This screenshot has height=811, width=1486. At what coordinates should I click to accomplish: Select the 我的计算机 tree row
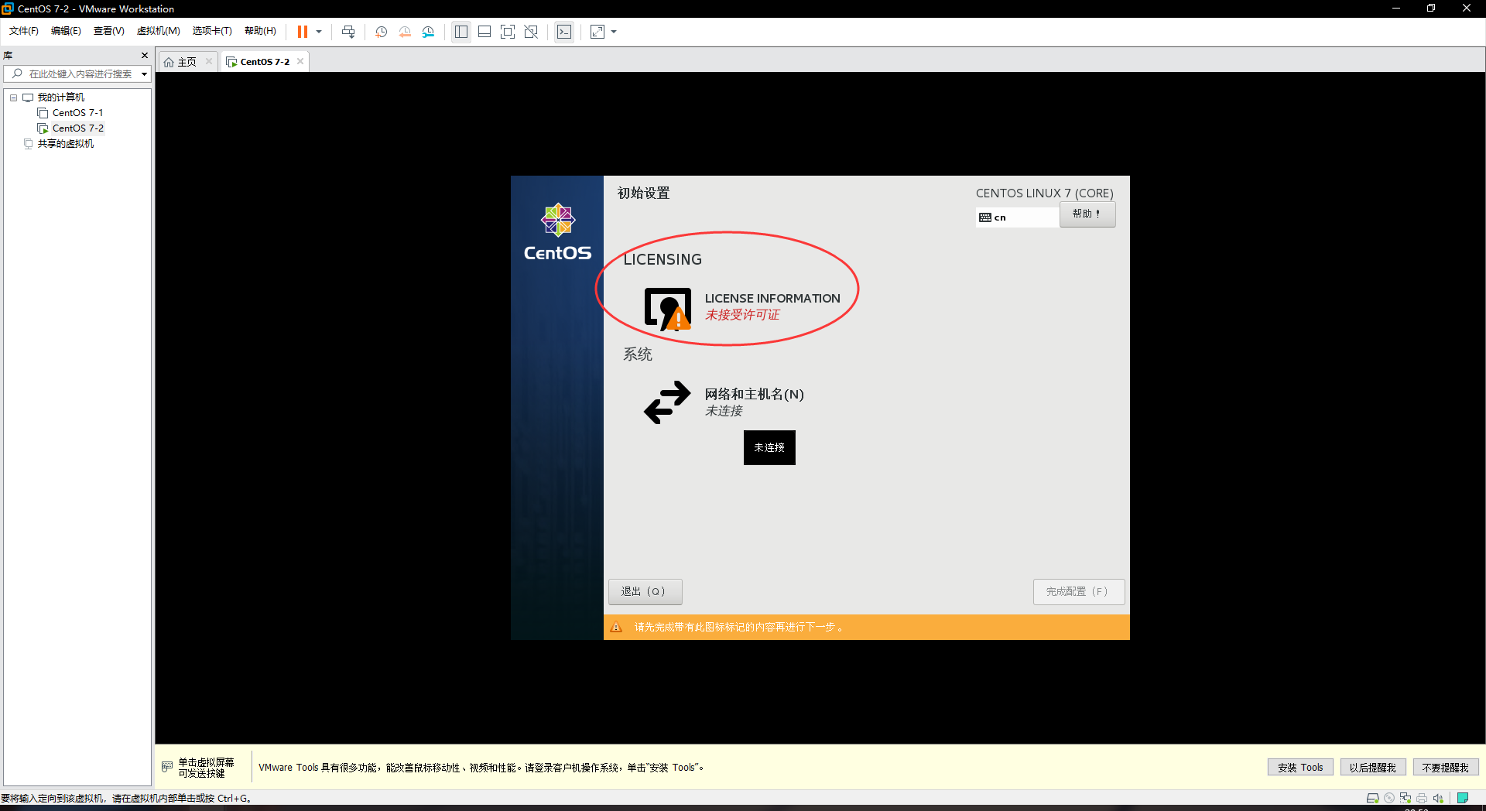pyautogui.click(x=61, y=98)
